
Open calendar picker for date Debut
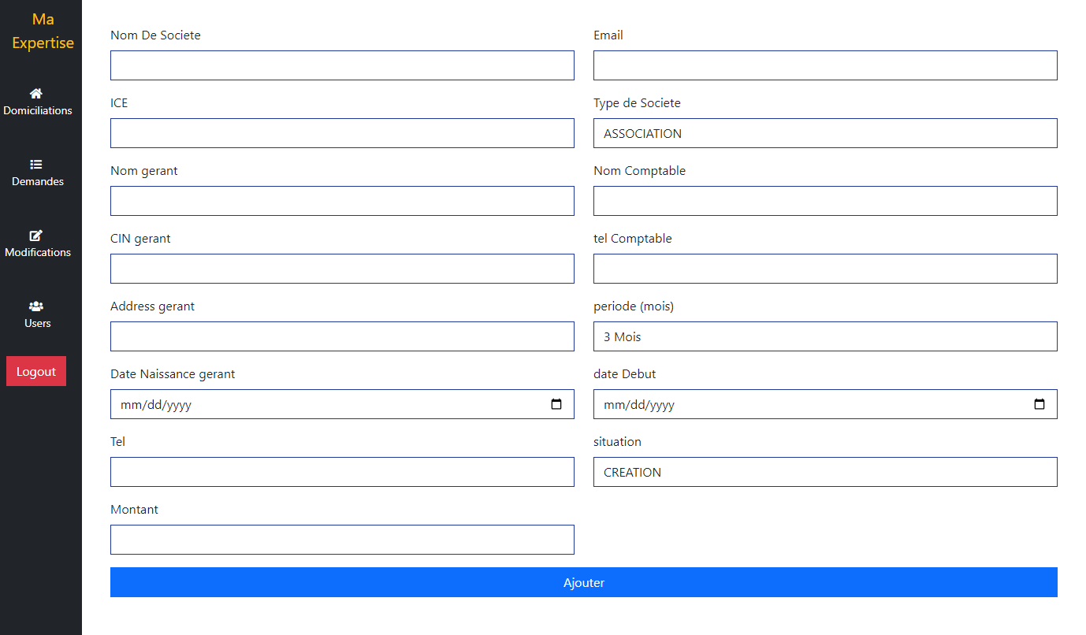point(1040,404)
